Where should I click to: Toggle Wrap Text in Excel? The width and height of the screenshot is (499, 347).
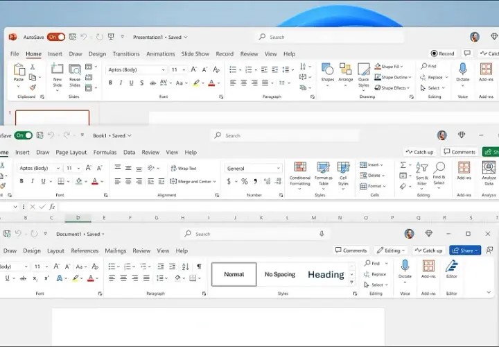(x=184, y=168)
